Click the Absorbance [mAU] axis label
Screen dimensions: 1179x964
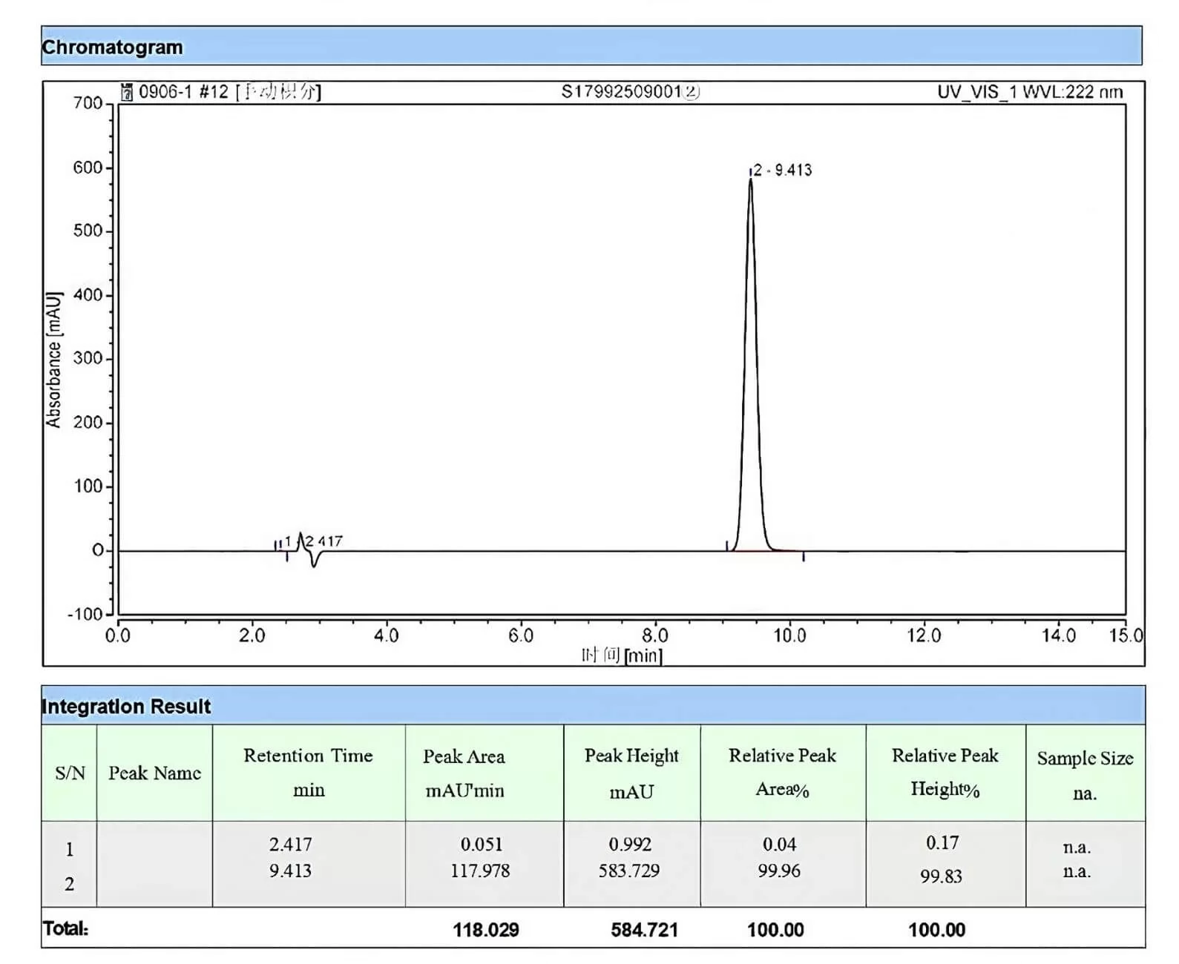[x=53, y=360]
